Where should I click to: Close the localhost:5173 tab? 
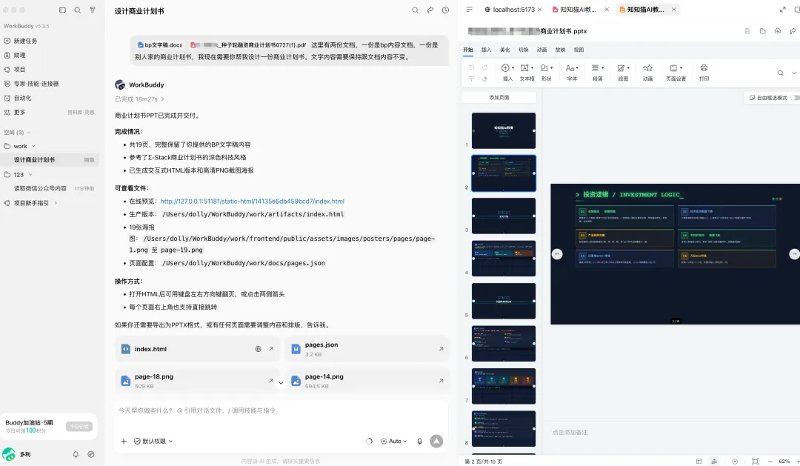click(540, 9)
